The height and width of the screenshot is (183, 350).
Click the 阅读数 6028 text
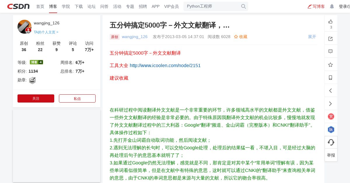tap(219, 37)
